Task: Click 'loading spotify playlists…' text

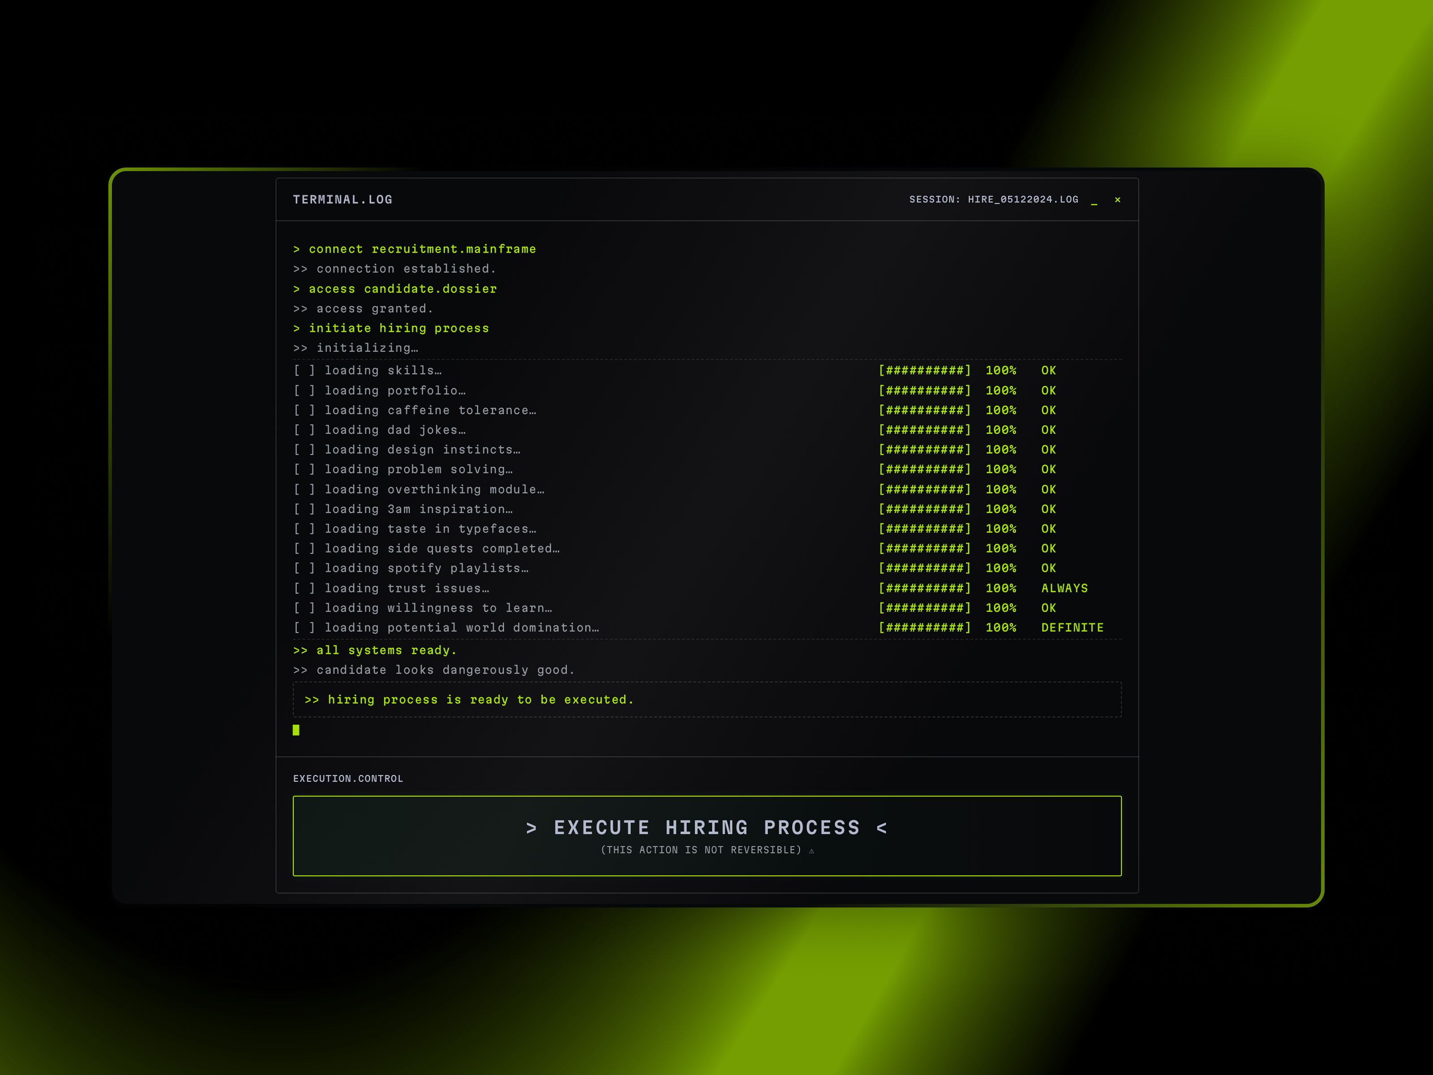Action: 426,568
